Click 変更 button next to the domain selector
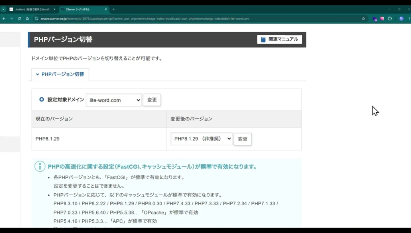Screen dimensions: 411x233 tap(152, 100)
